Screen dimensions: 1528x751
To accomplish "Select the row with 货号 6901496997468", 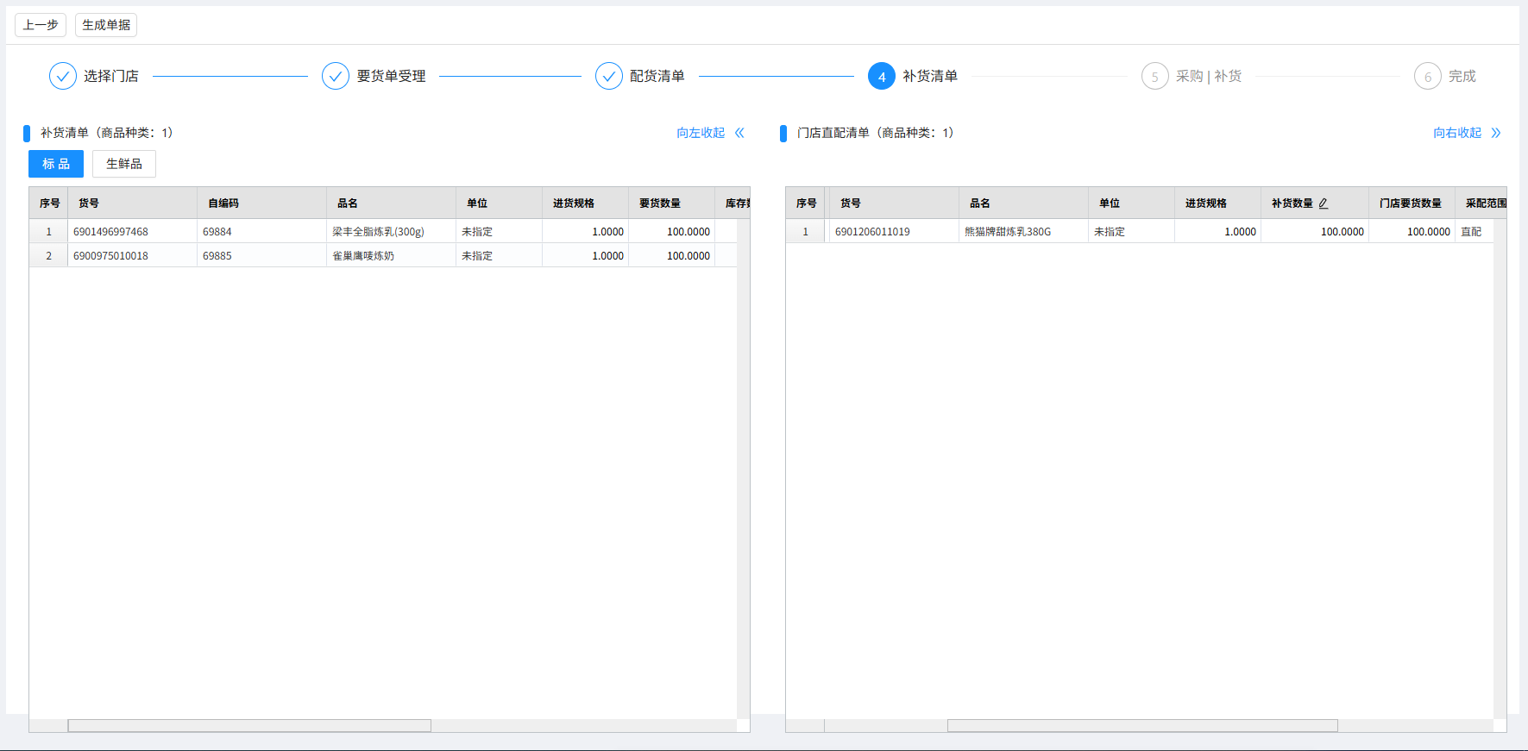I will [x=383, y=231].
